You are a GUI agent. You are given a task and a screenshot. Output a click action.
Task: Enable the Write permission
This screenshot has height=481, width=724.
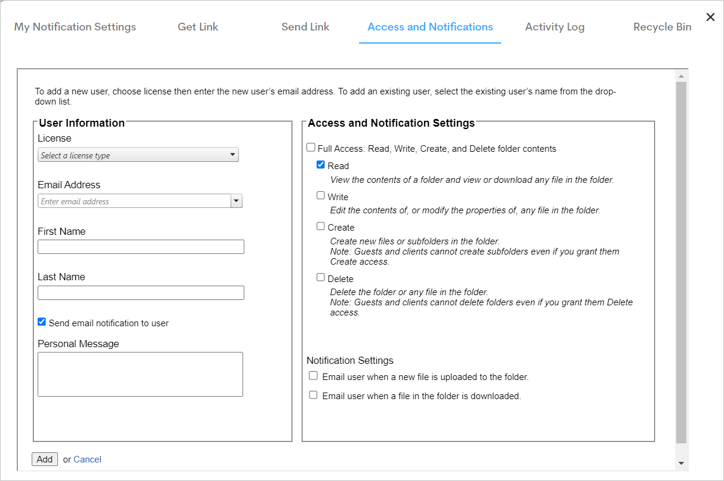321,195
